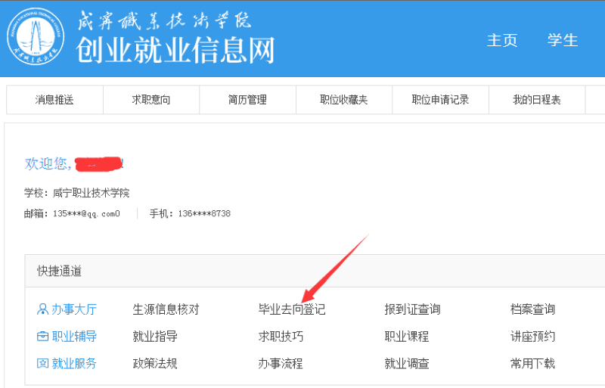Open the 生源信息核对 link
Viewport: 605px width, 388px height.
click(x=166, y=309)
